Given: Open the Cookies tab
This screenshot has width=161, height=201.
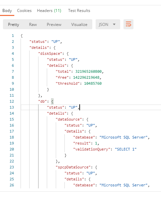Looking at the screenshot, I should [x=24, y=11].
